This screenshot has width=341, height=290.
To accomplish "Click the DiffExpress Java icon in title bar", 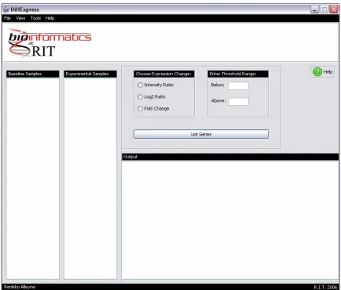I will pos(6,9).
